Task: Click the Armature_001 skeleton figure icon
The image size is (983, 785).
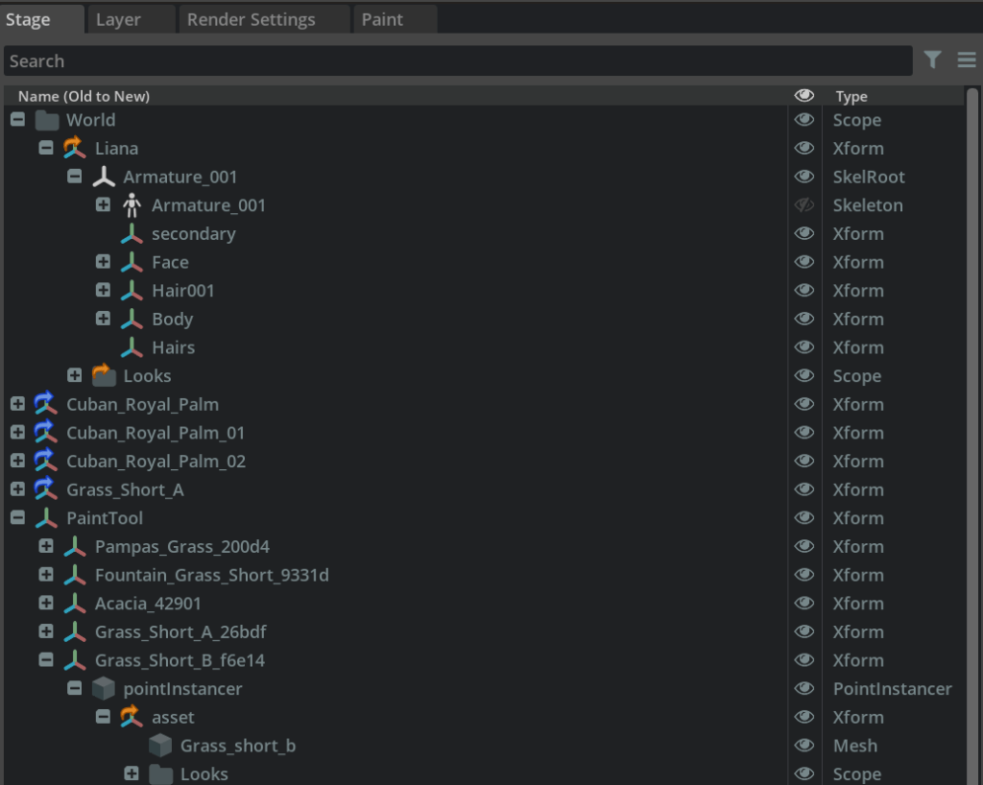Action: (x=132, y=205)
